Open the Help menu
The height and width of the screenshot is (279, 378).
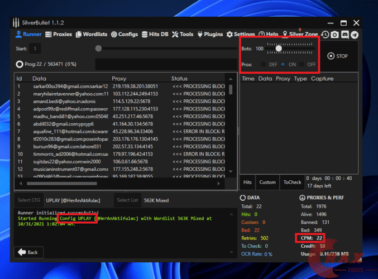[269, 35]
